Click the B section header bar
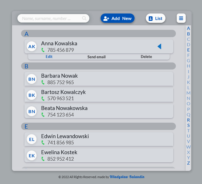 click(x=98, y=66)
